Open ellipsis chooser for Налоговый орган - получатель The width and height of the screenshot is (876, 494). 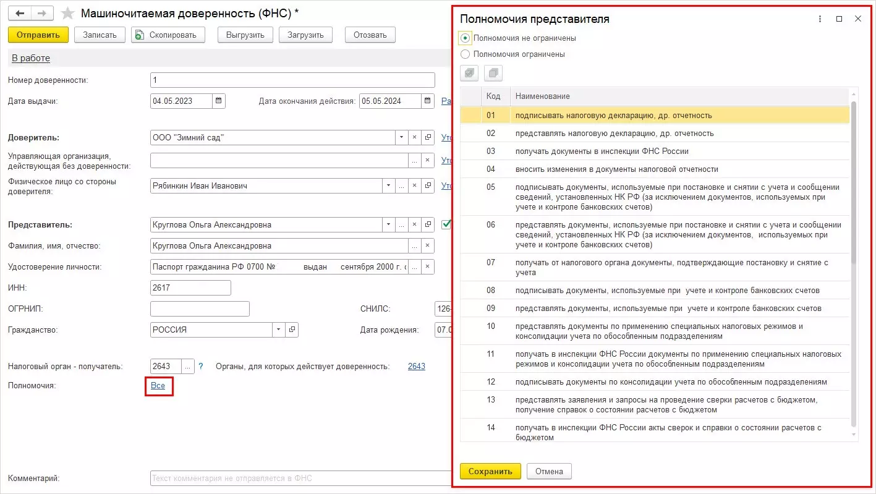pyautogui.click(x=188, y=367)
